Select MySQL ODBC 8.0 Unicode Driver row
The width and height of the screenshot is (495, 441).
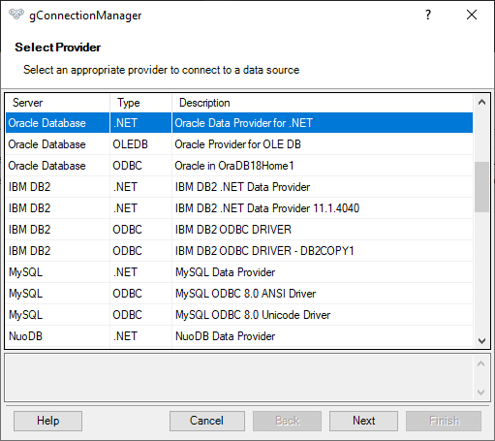[239, 315]
